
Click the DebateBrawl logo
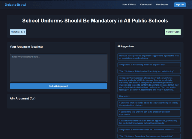pos(16,4)
